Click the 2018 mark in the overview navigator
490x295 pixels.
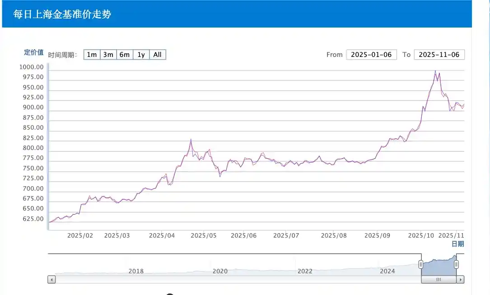135,271
